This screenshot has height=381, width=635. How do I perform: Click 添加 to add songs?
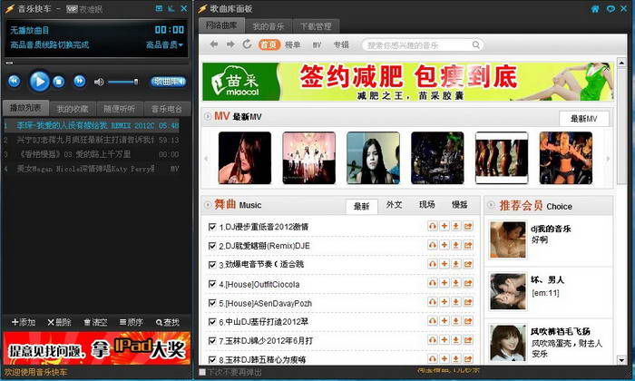coord(24,322)
